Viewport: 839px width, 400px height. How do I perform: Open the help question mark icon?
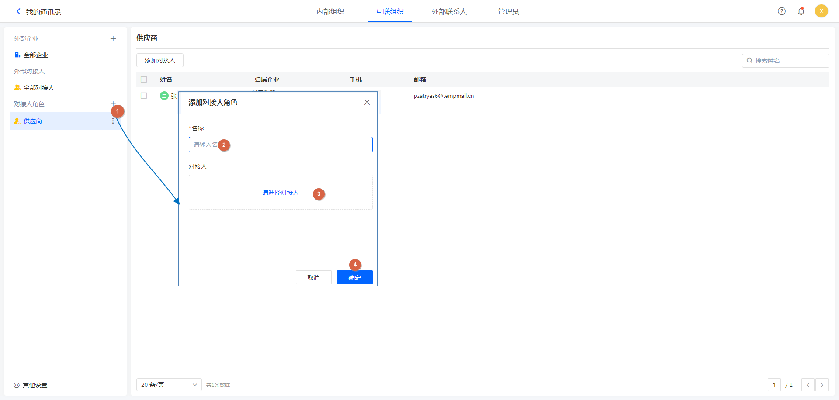tap(782, 11)
